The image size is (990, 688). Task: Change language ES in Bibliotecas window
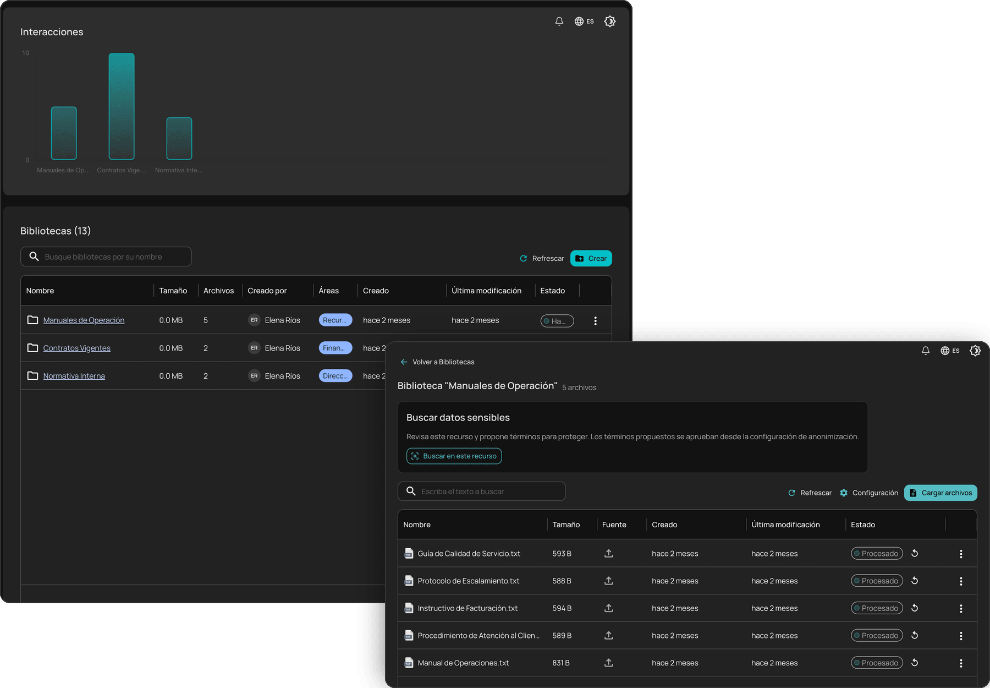click(x=584, y=21)
